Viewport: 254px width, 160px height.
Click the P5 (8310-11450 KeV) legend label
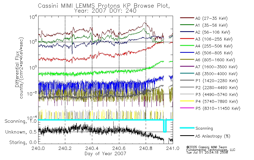coord(218,108)
